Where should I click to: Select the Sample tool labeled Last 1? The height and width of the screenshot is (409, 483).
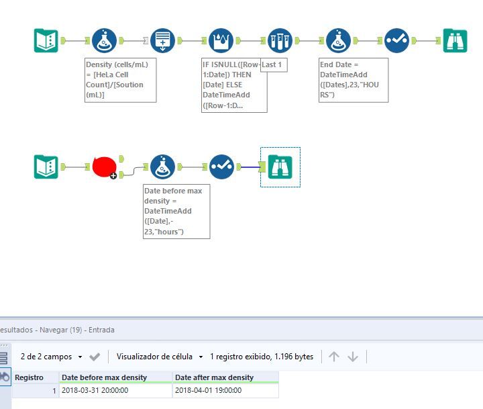[280, 40]
